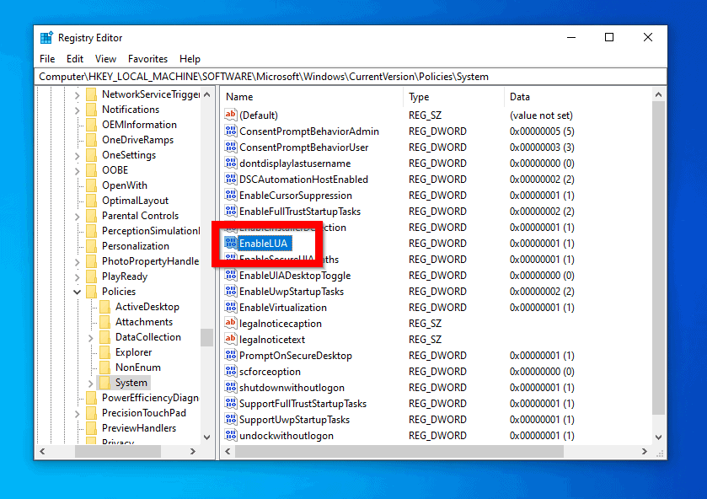Click the ConsentPromptBehaviorAdmin DWORD icon
Image resolution: width=707 pixels, height=499 pixels.
[x=230, y=131]
